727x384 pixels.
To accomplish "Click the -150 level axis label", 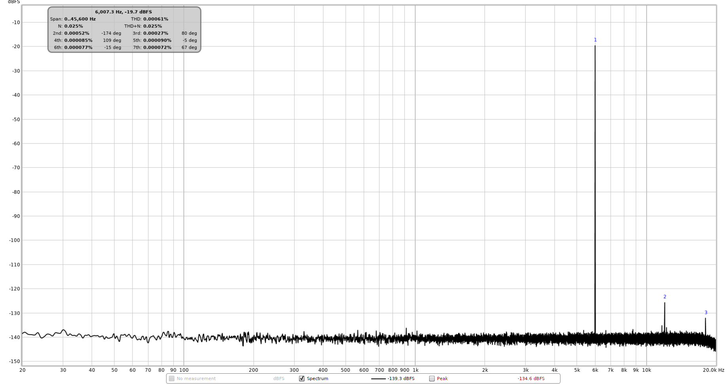I will click(x=15, y=361).
